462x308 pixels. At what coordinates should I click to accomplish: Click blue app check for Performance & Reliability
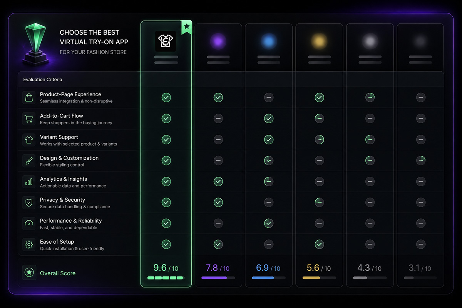(x=269, y=223)
